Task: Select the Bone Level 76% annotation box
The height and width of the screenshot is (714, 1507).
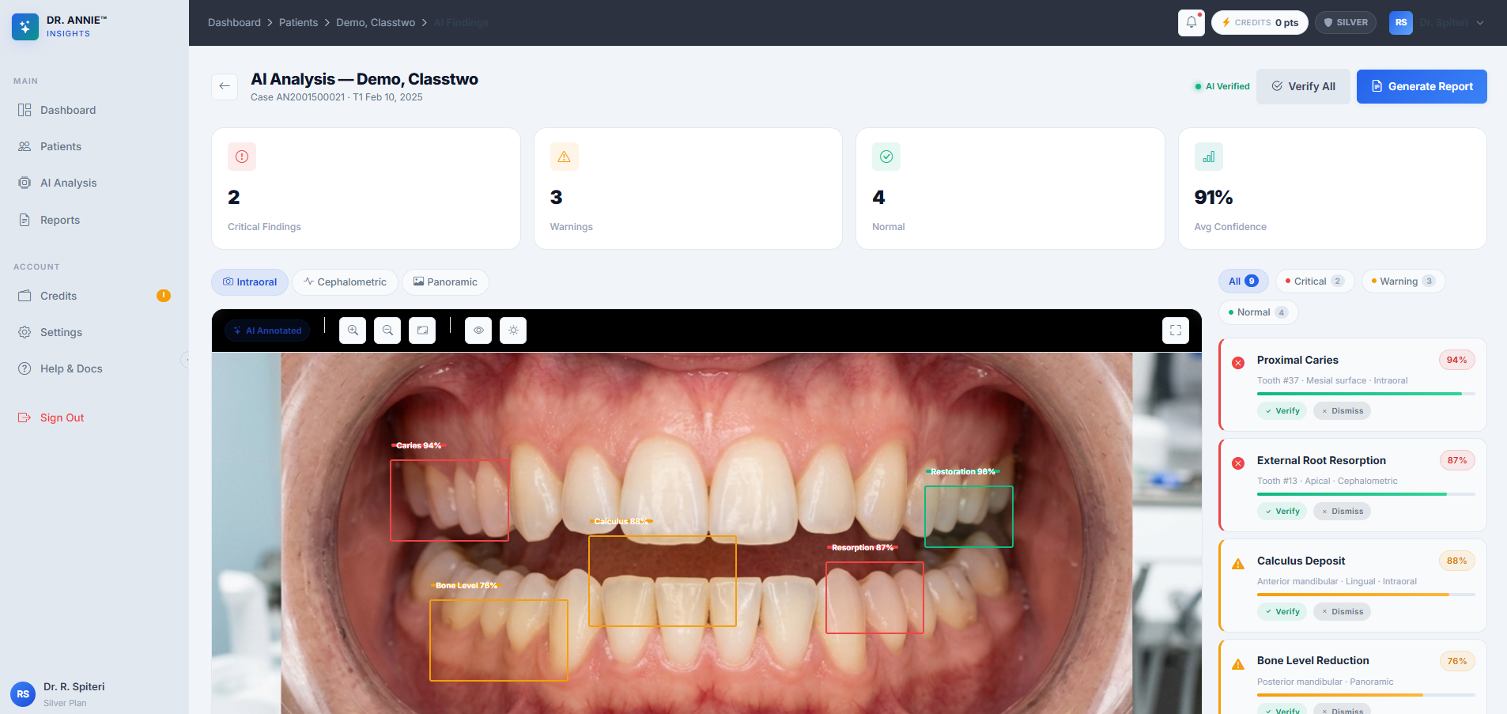Action: [499, 640]
